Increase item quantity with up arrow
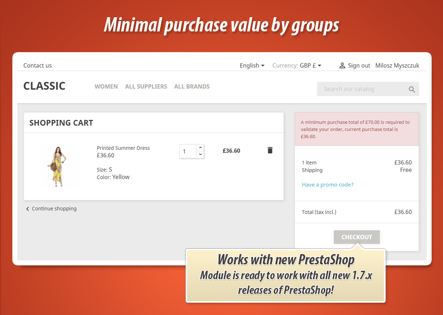This screenshot has width=443, height=315. coord(200,147)
